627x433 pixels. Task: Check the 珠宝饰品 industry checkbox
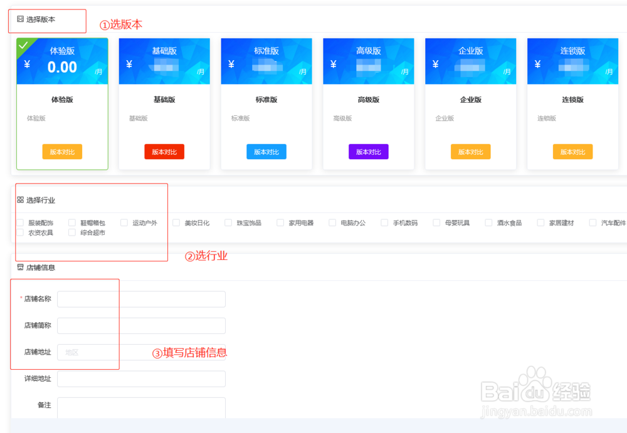228,222
